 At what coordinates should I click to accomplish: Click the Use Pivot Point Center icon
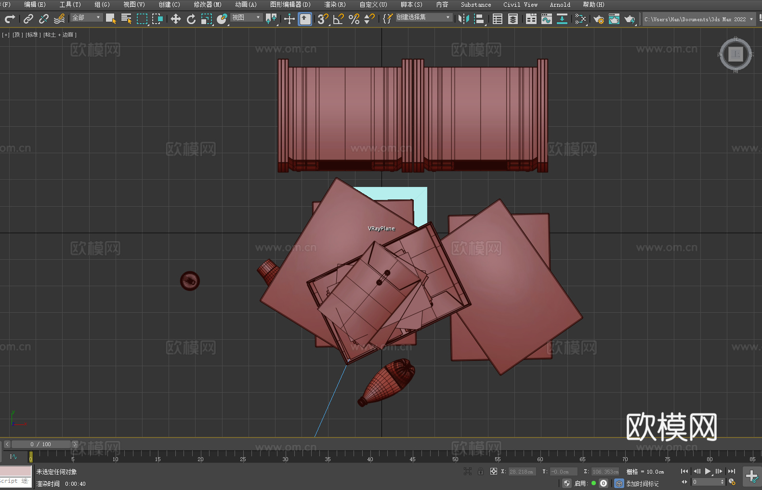(x=271, y=19)
